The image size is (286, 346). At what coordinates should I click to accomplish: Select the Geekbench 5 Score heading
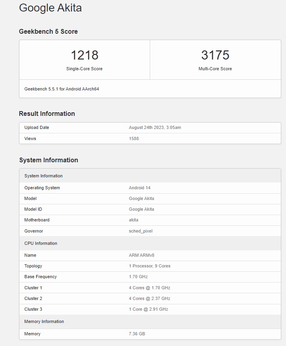48,32
